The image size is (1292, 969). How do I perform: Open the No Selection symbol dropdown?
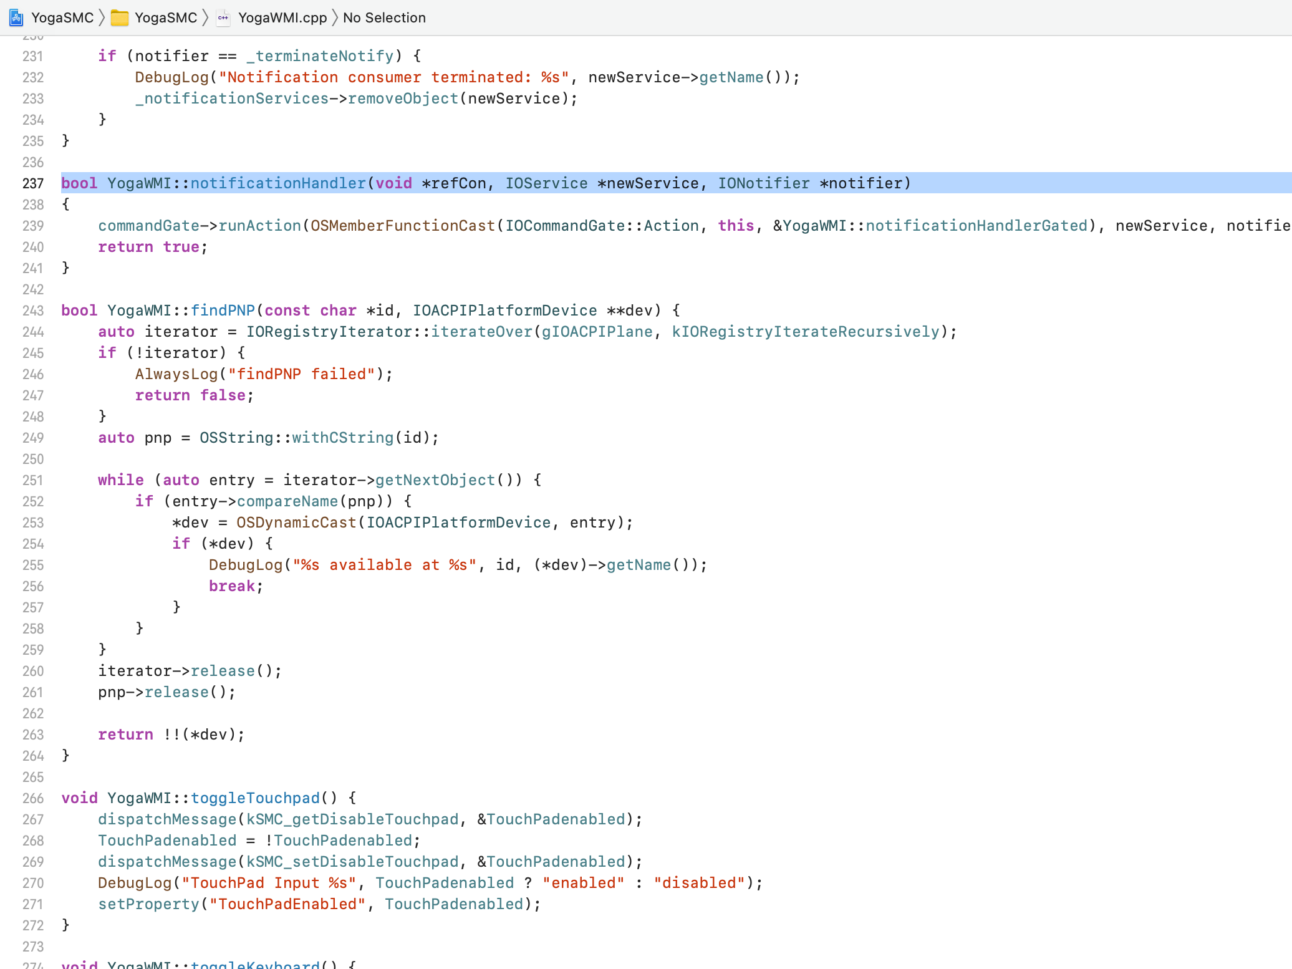coord(383,17)
